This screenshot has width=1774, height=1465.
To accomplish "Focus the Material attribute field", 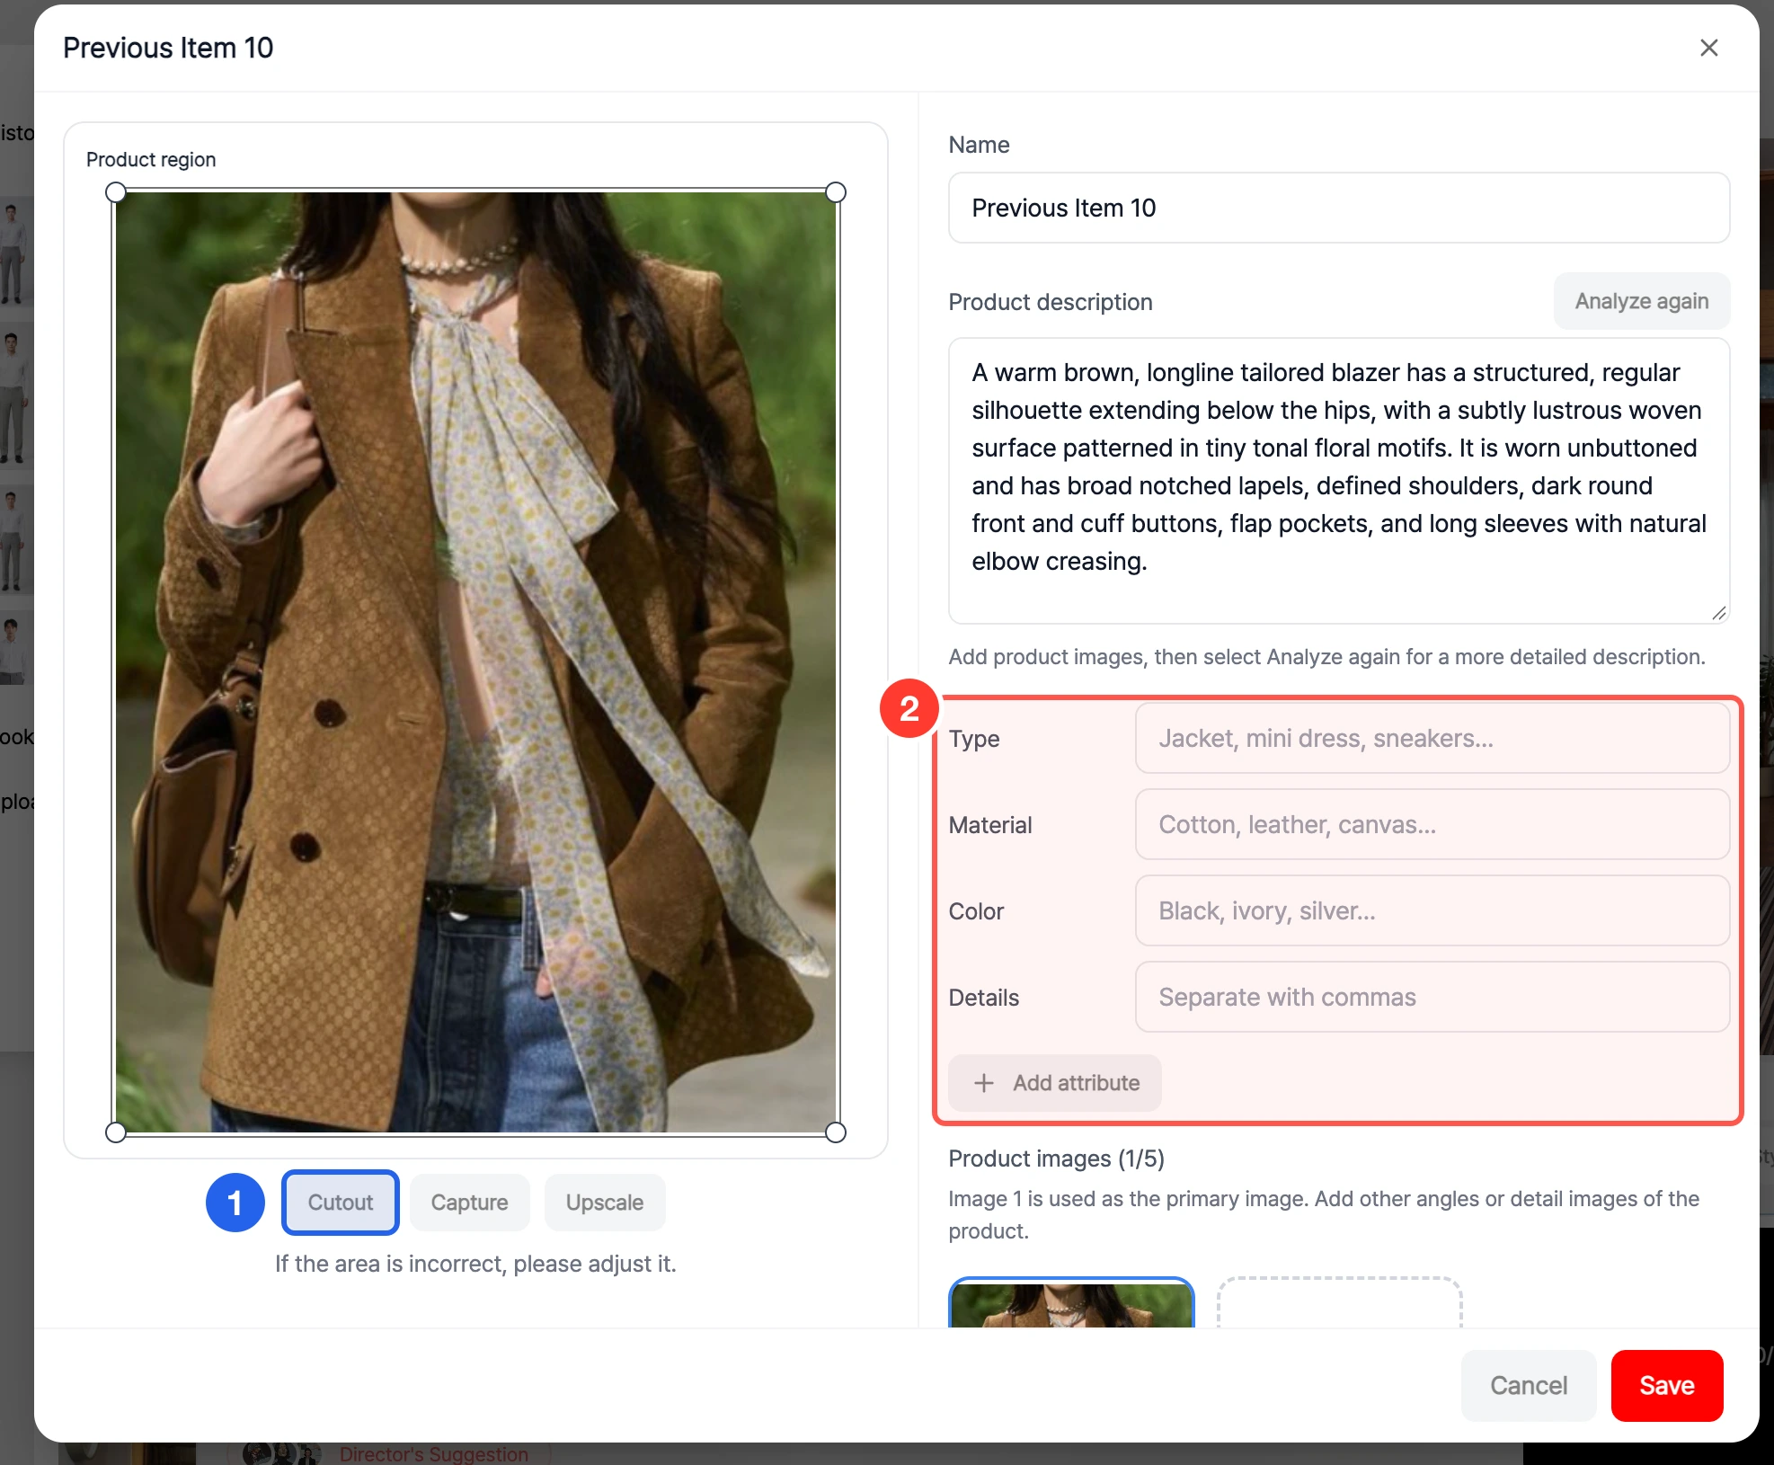I will tap(1432, 825).
